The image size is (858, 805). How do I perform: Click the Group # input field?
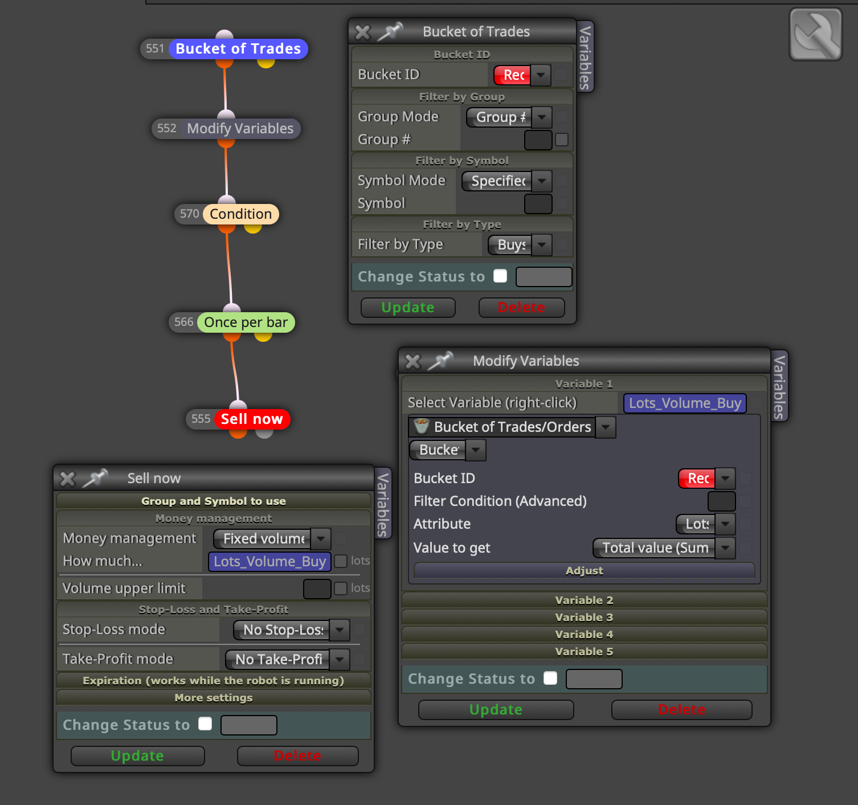(538, 140)
